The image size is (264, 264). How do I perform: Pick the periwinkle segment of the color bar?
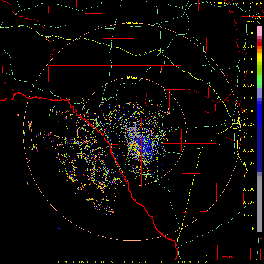[259, 93]
